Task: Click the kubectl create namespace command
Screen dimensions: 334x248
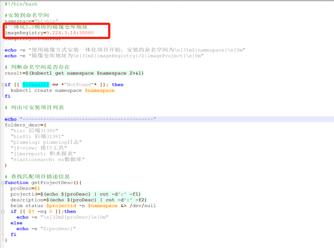Action: pyautogui.click(x=62, y=90)
